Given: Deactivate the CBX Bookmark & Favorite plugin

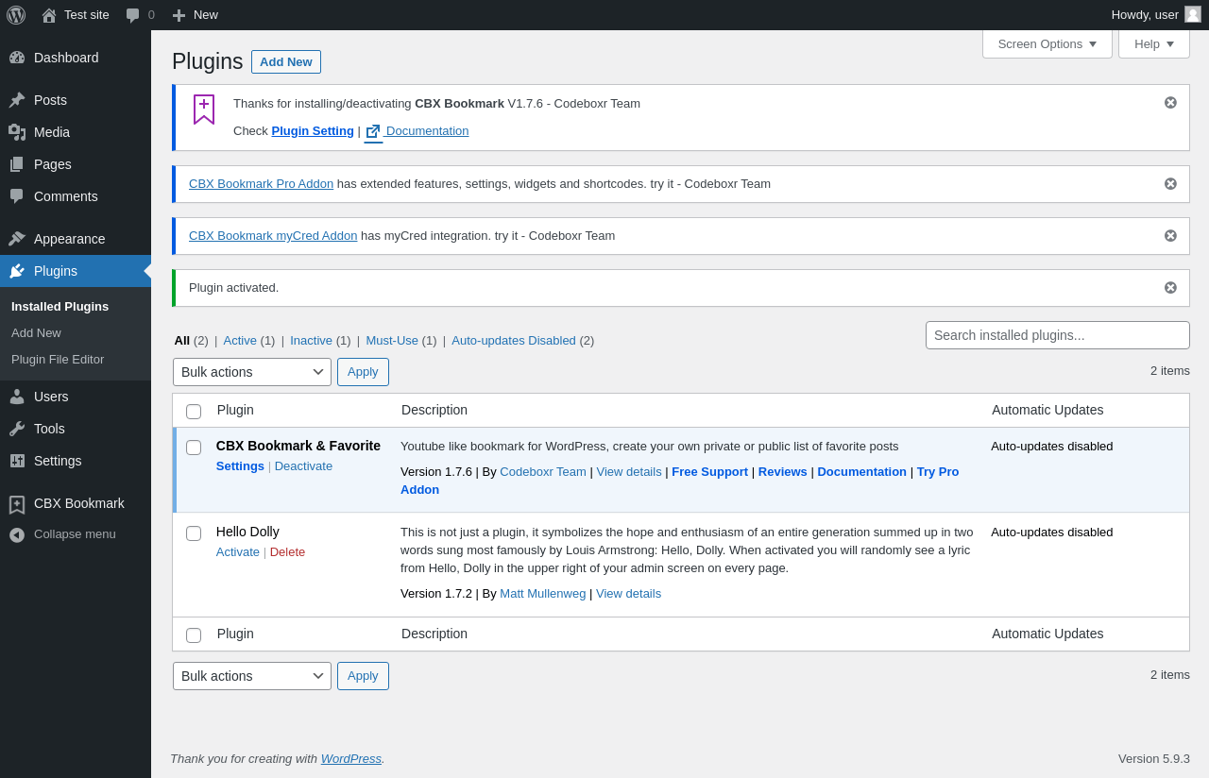Looking at the screenshot, I should (x=303, y=466).
